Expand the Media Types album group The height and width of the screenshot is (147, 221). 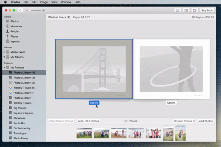tap(4, 52)
